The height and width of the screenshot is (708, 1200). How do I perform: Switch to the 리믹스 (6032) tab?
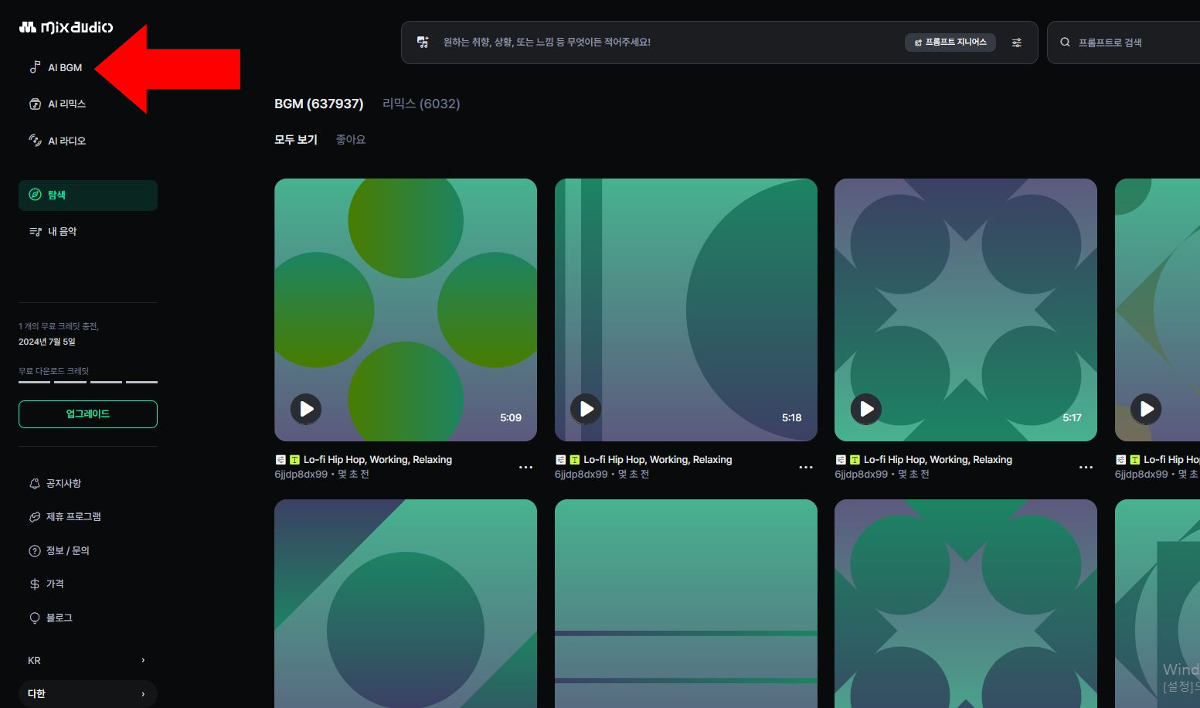[x=421, y=104]
